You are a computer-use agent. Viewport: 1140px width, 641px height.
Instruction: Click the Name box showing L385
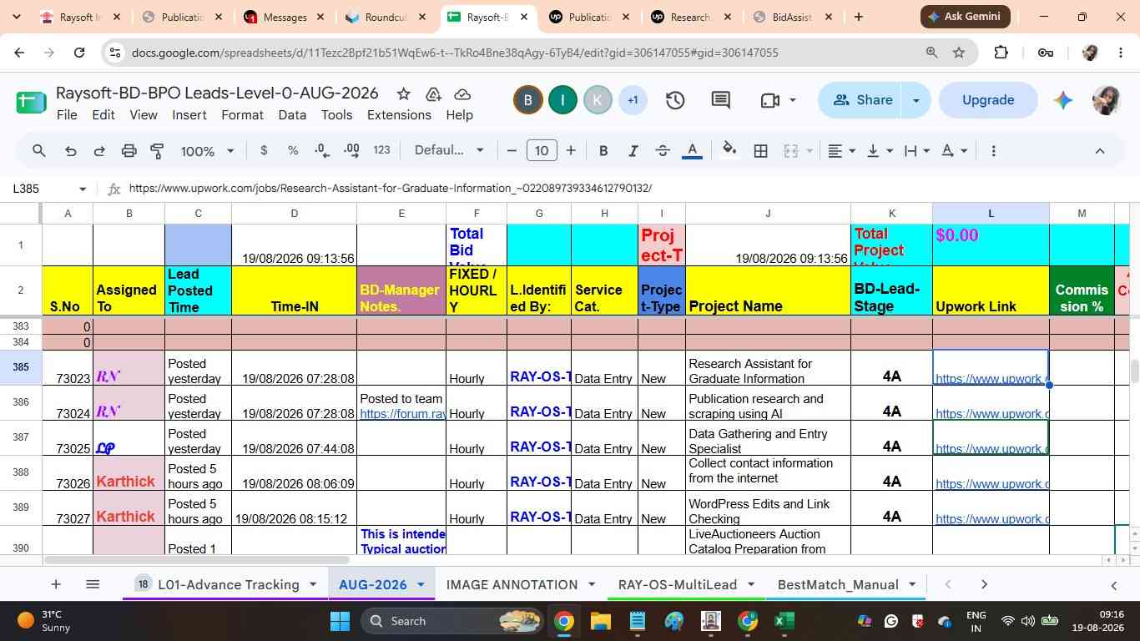(49, 189)
